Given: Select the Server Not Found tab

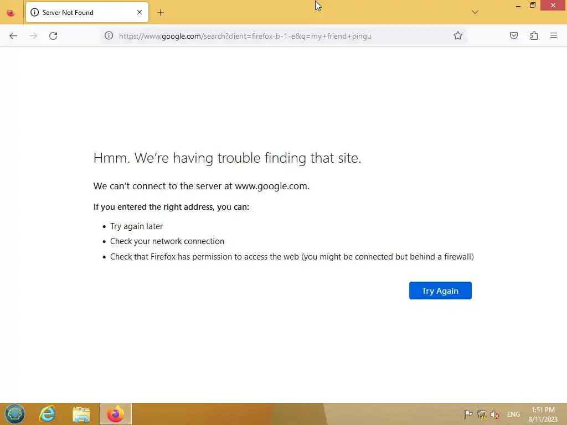Looking at the screenshot, I should tap(87, 12).
